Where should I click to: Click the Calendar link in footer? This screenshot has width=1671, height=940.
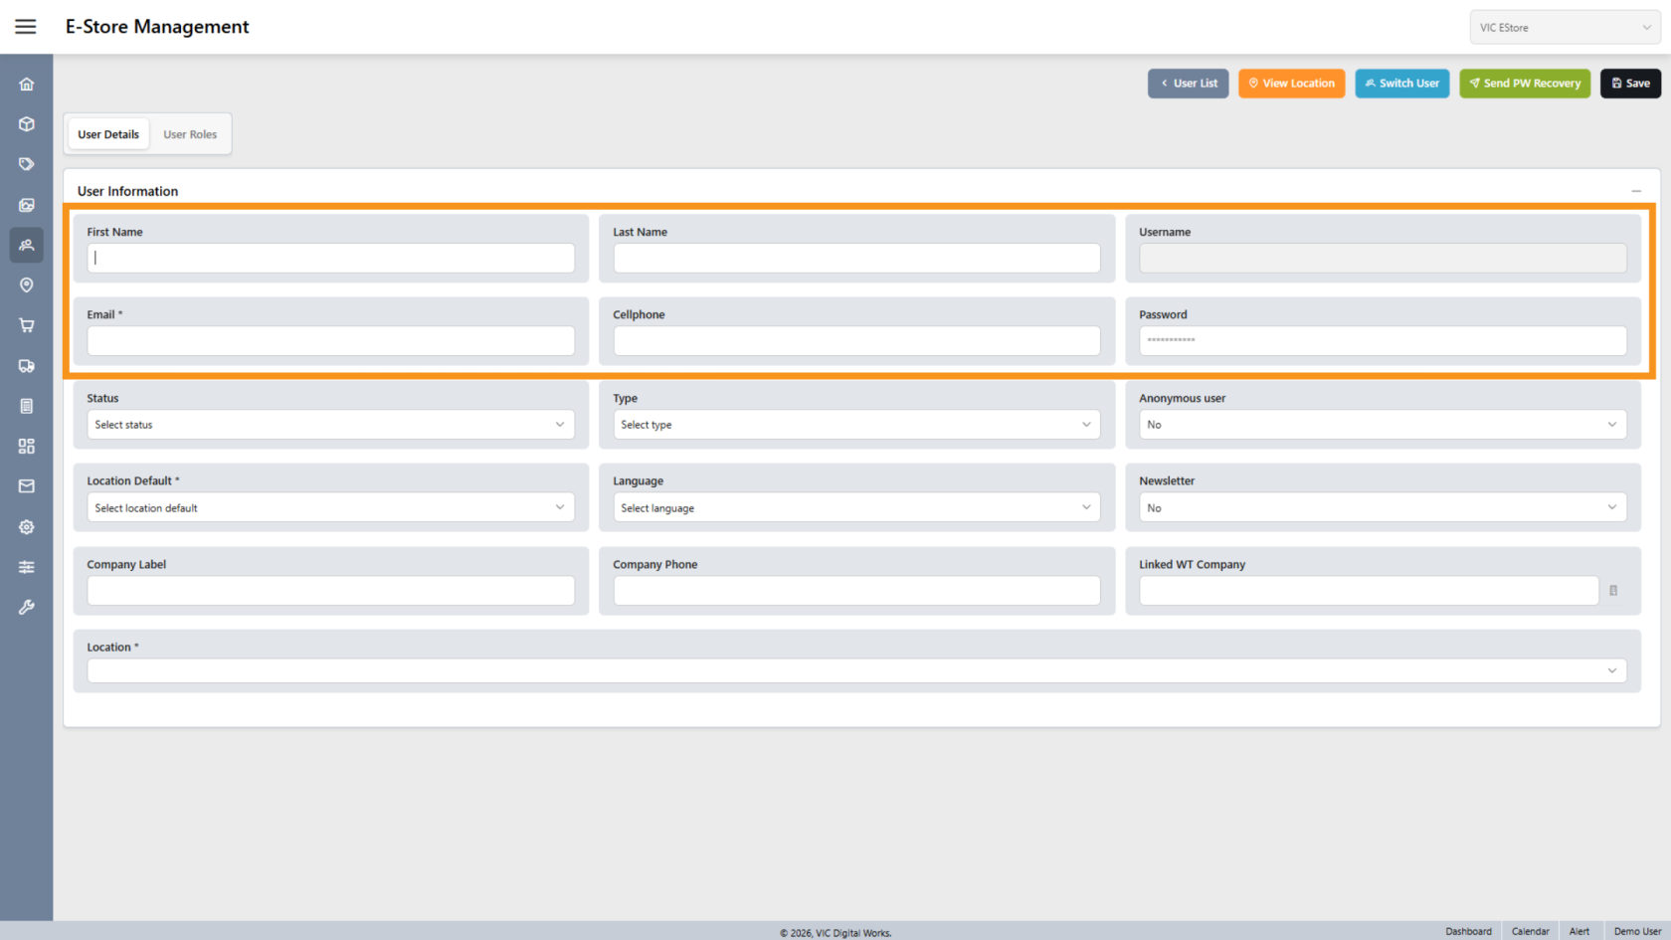(x=1530, y=931)
